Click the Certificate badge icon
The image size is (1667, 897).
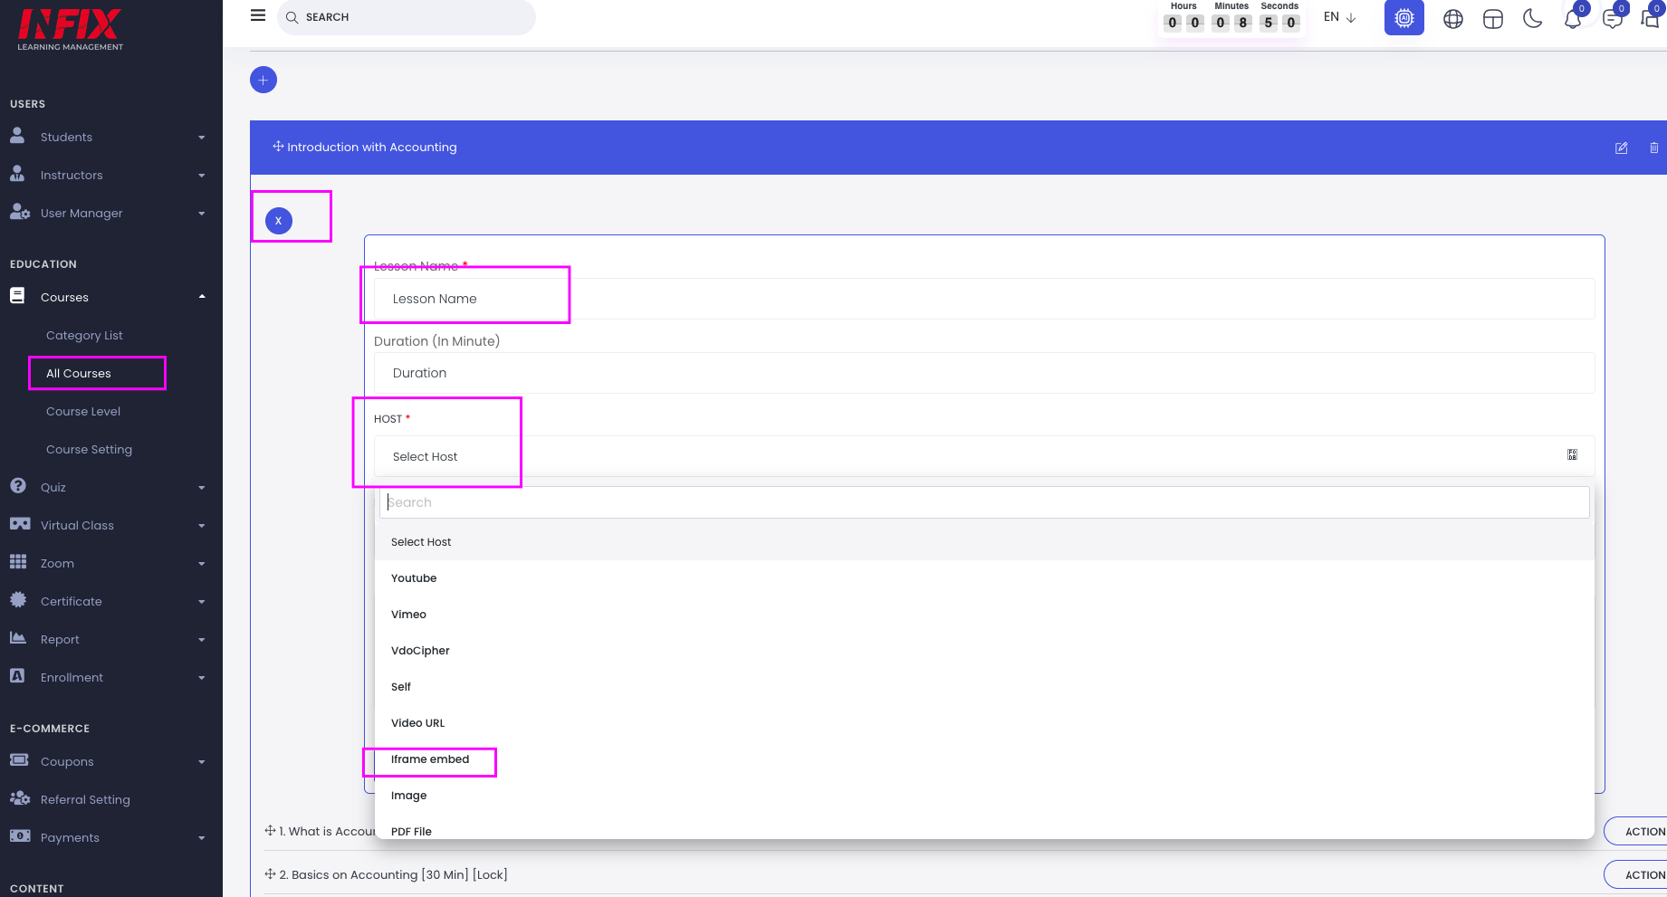click(18, 600)
